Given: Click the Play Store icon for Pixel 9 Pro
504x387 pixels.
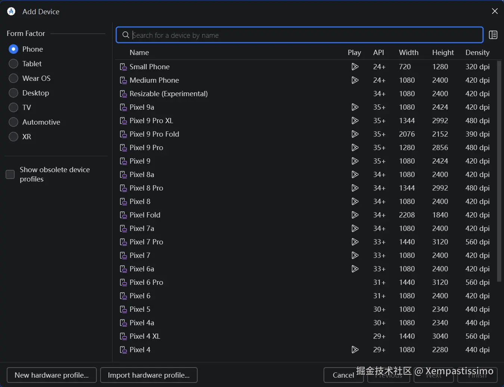Looking at the screenshot, I should tap(355, 147).
